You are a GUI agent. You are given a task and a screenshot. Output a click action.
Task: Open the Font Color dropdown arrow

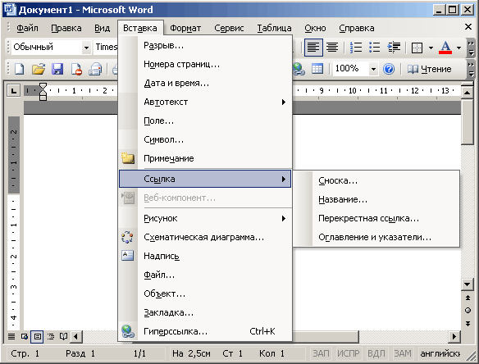tap(458, 48)
